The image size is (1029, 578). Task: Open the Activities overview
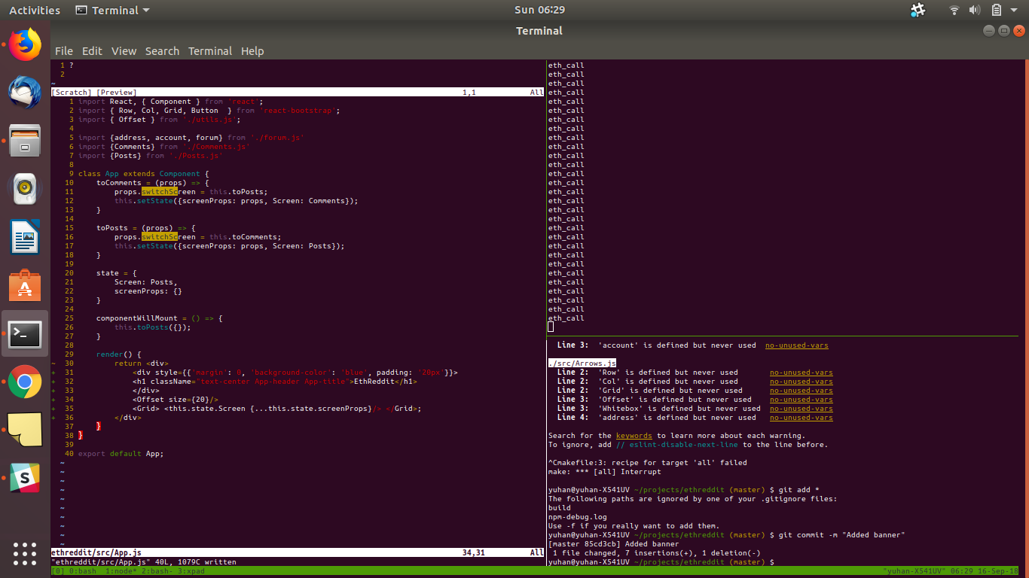35,10
